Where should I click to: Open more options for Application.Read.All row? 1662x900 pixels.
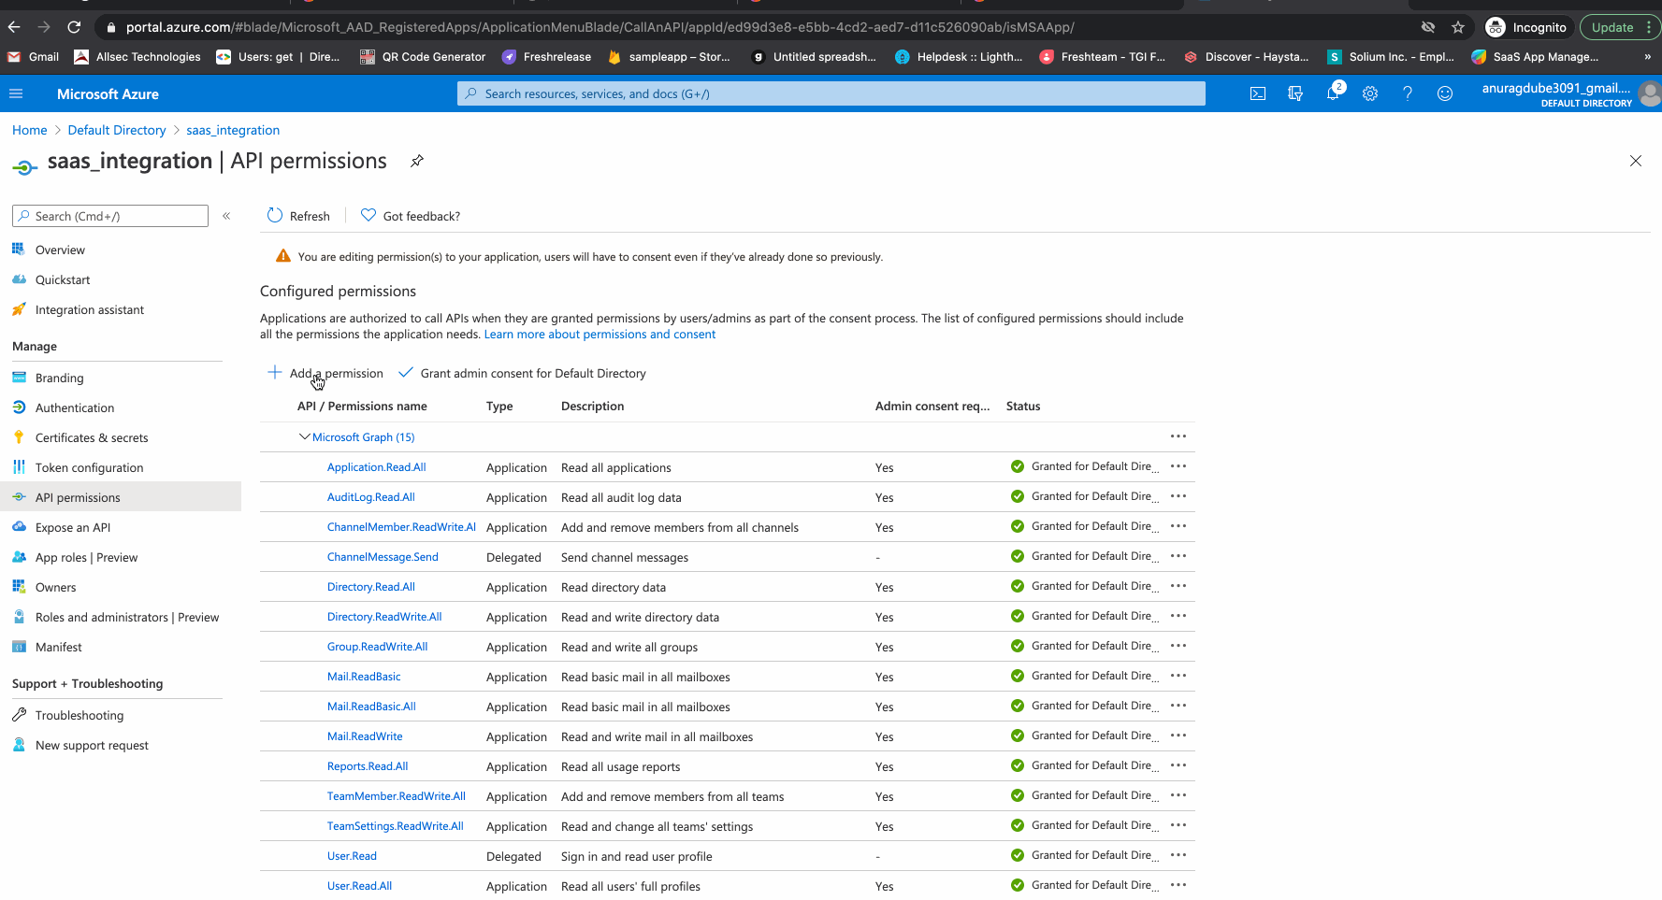tap(1178, 466)
